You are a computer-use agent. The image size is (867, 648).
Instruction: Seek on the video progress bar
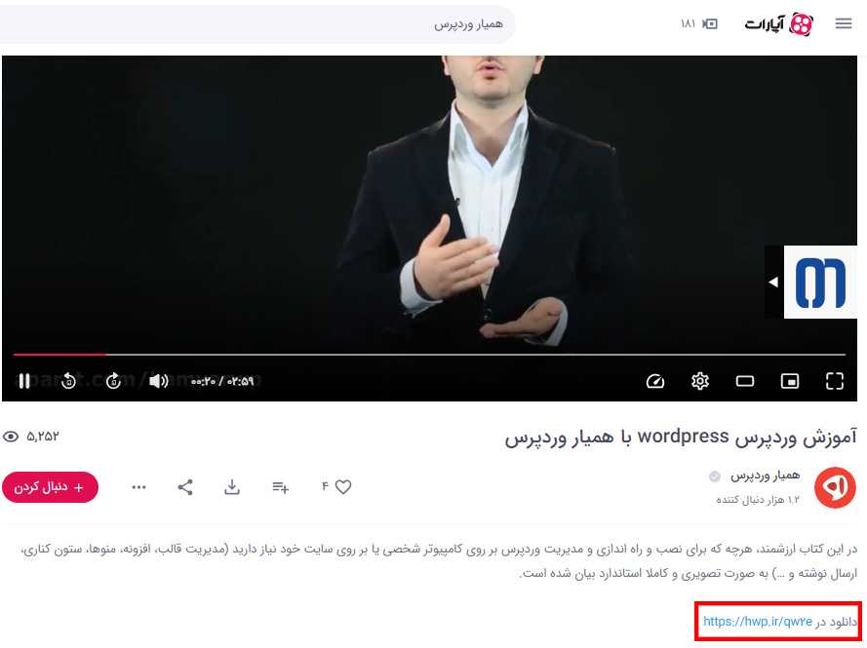coord(430,354)
